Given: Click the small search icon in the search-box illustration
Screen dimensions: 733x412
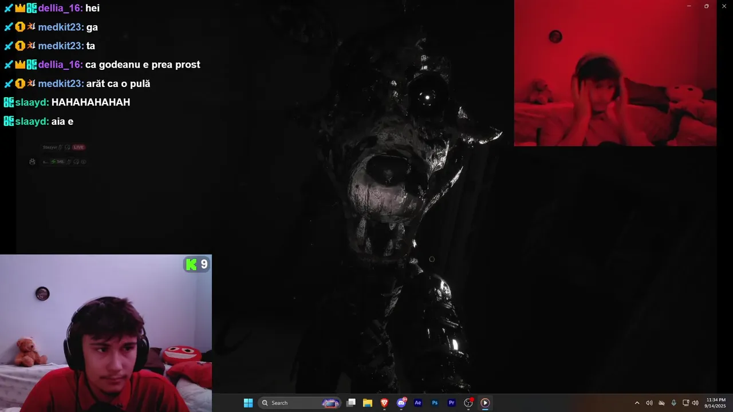Looking at the screenshot, I should click(x=265, y=403).
